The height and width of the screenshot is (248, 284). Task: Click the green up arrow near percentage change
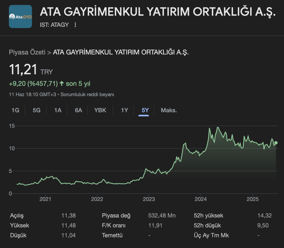(x=62, y=83)
